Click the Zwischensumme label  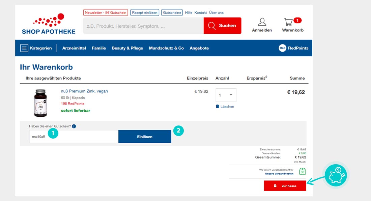pos(270,149)
